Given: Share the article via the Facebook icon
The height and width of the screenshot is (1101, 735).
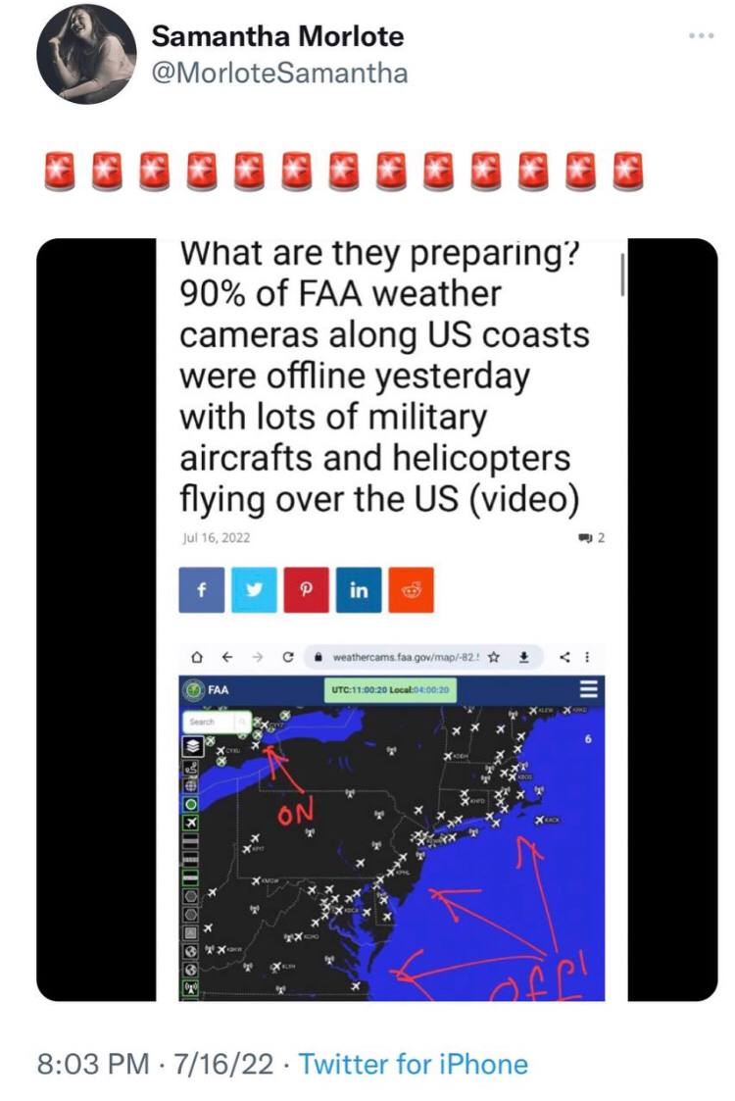Looking at the screenshot, I should (x=202, y=590).
